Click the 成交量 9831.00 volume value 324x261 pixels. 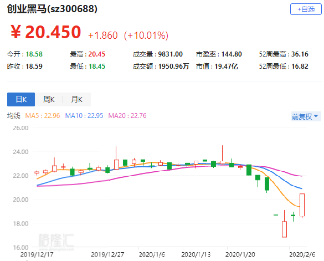click(158, 54)
